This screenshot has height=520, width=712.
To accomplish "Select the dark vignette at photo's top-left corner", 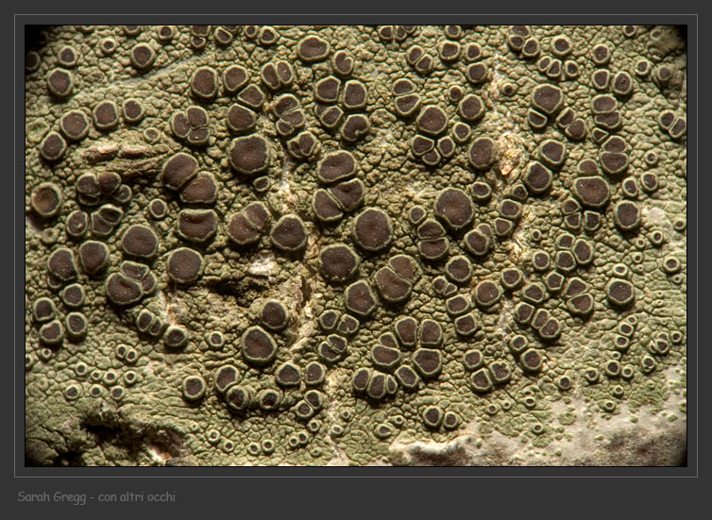I will click(x=36, y=36).
